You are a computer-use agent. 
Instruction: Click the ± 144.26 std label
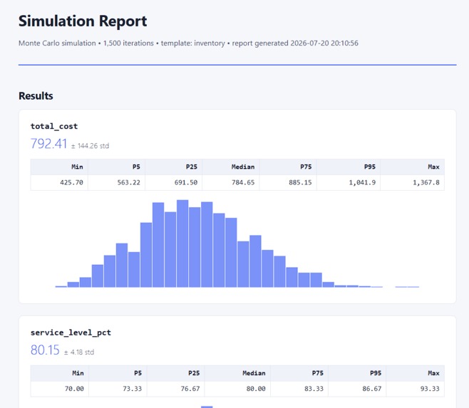coord(90,146)
